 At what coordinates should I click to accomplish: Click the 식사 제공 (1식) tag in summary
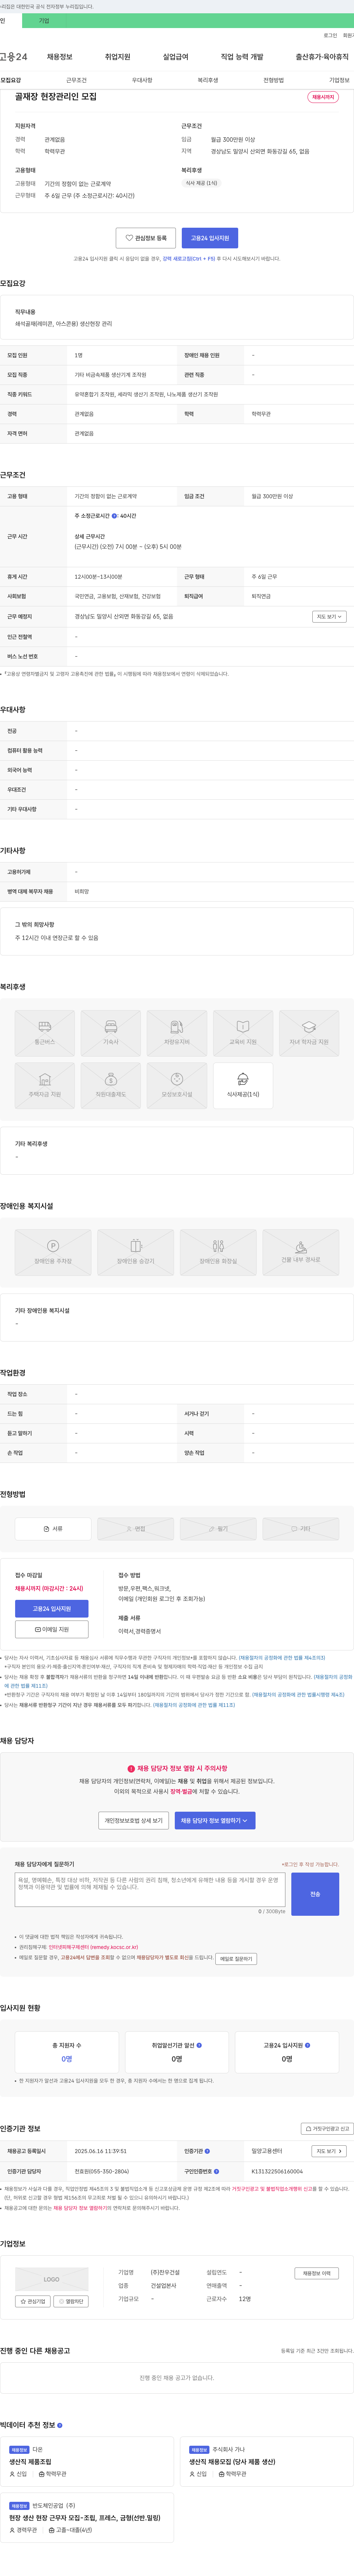coord(201,183)
